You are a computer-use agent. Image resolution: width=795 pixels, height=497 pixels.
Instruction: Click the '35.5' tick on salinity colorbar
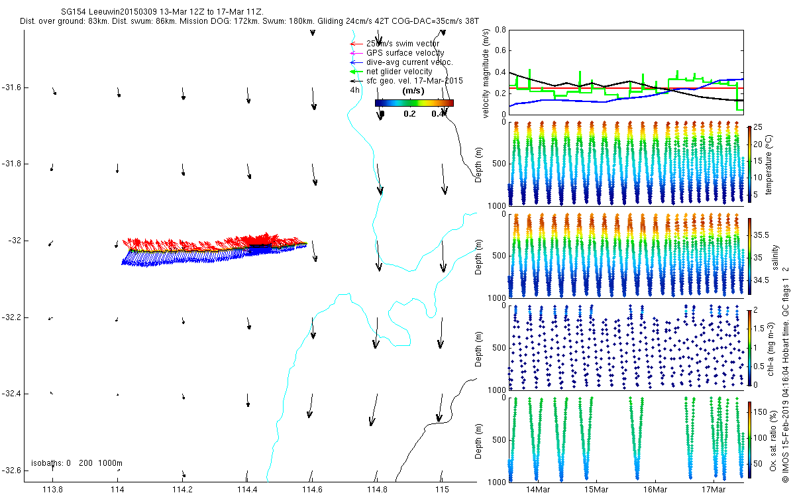(x=761, y=235)
